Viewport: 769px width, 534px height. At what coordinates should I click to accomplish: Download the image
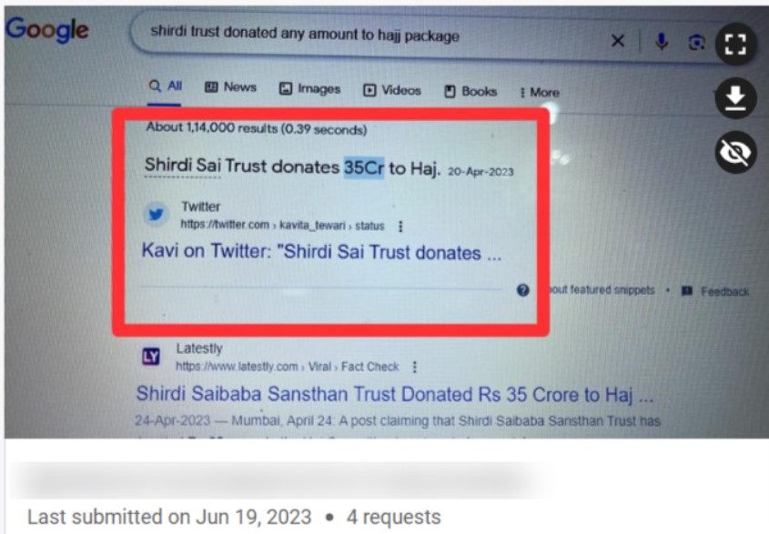click(x=735, y=98)
